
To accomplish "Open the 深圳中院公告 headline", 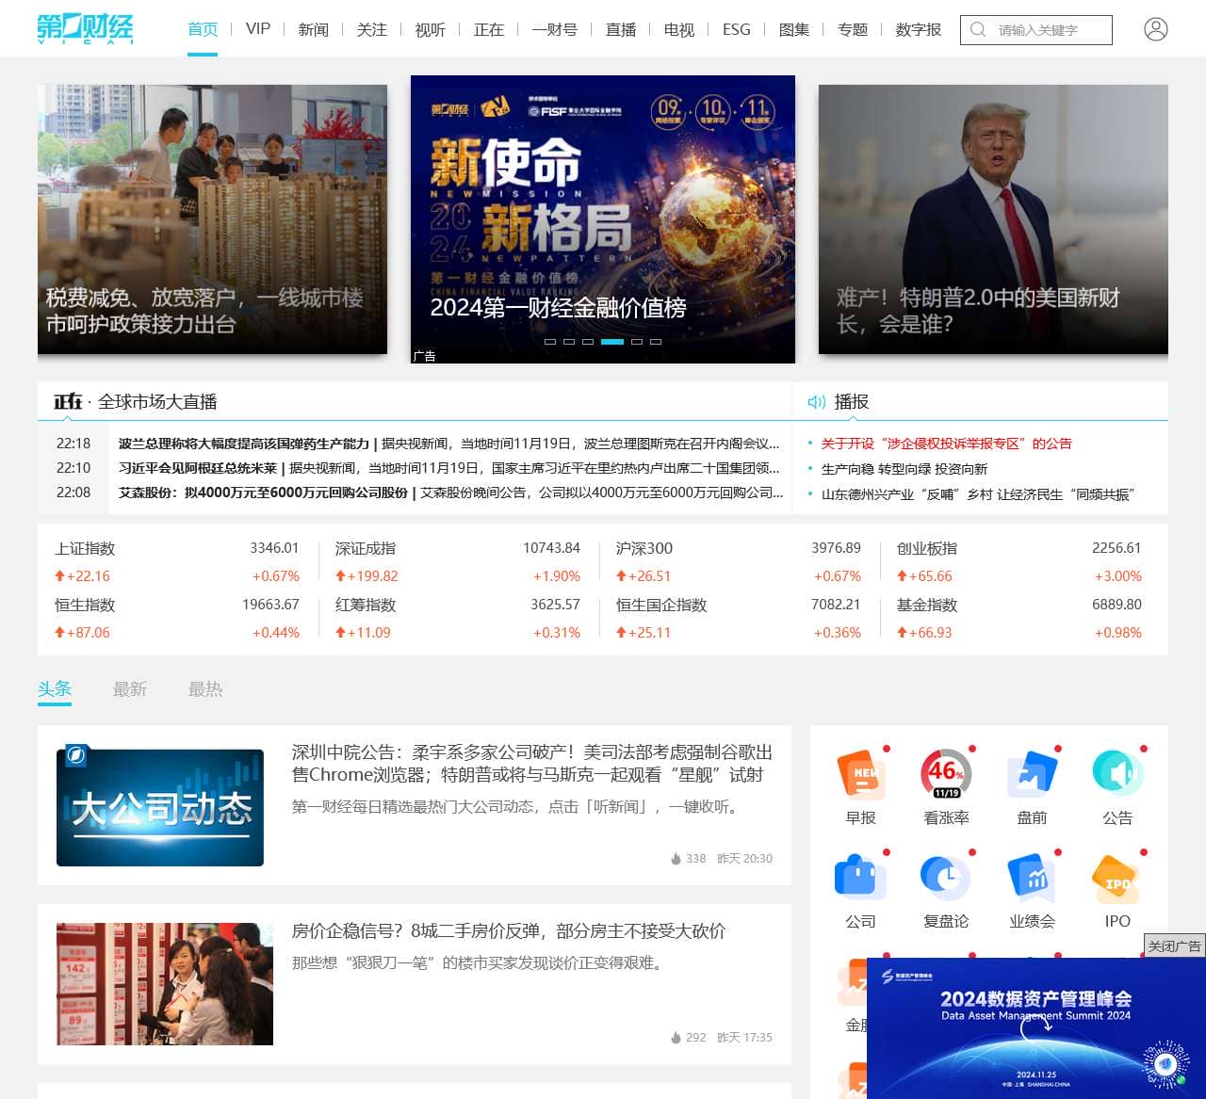I will coord(531,764).
